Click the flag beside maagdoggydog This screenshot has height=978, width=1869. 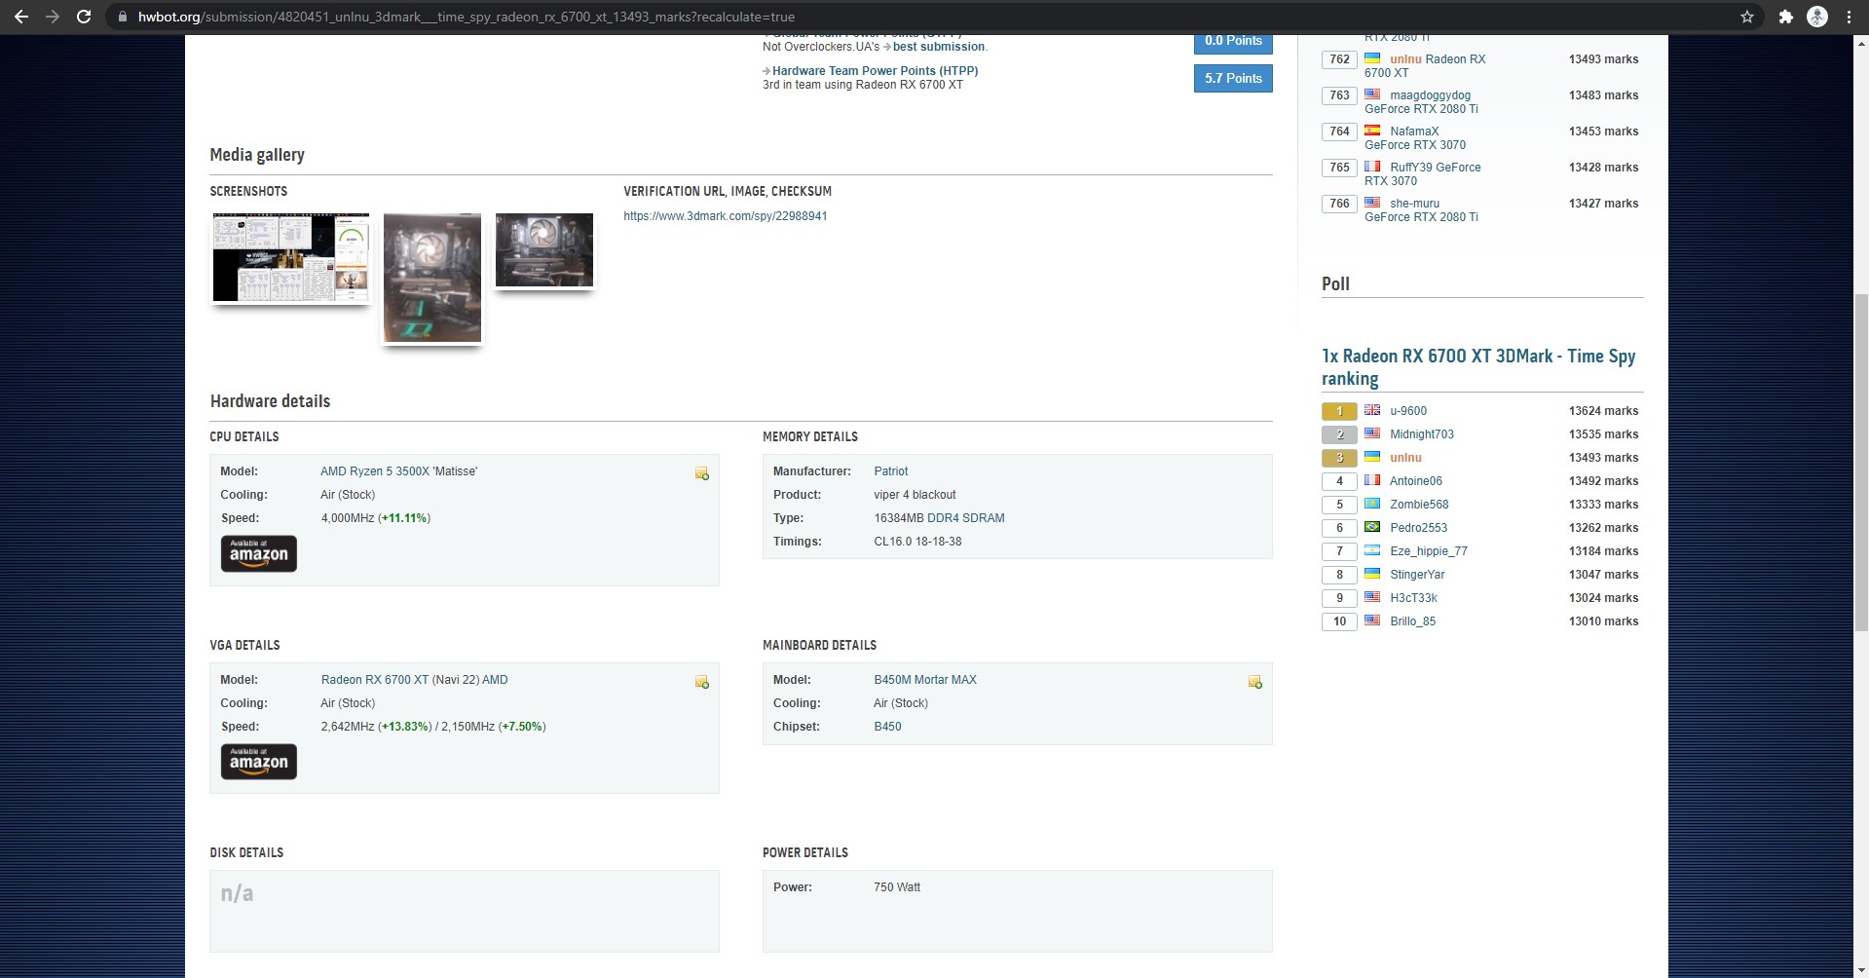coord(1372,94)
